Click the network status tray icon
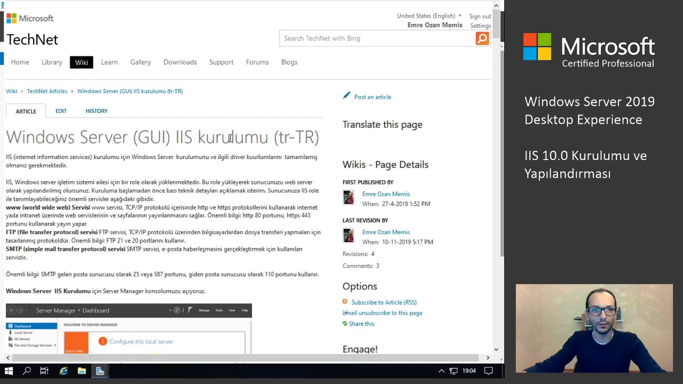Image resolution: width=683 pixels, height=384 pixels. [x=454, y=371]
